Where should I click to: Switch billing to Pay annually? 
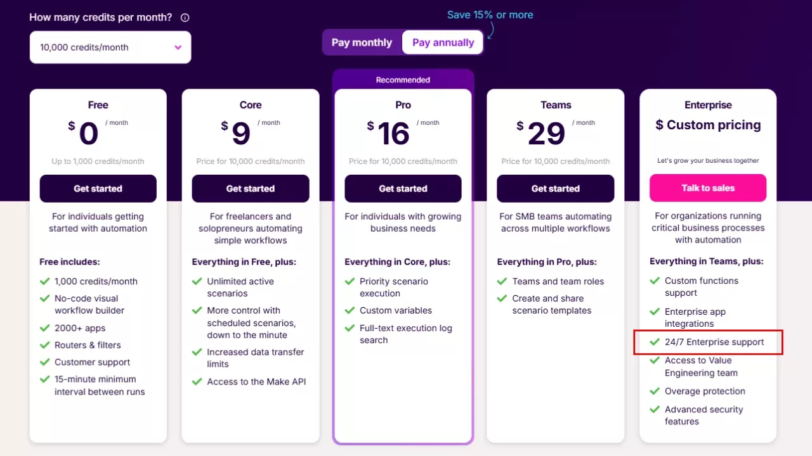443,42
